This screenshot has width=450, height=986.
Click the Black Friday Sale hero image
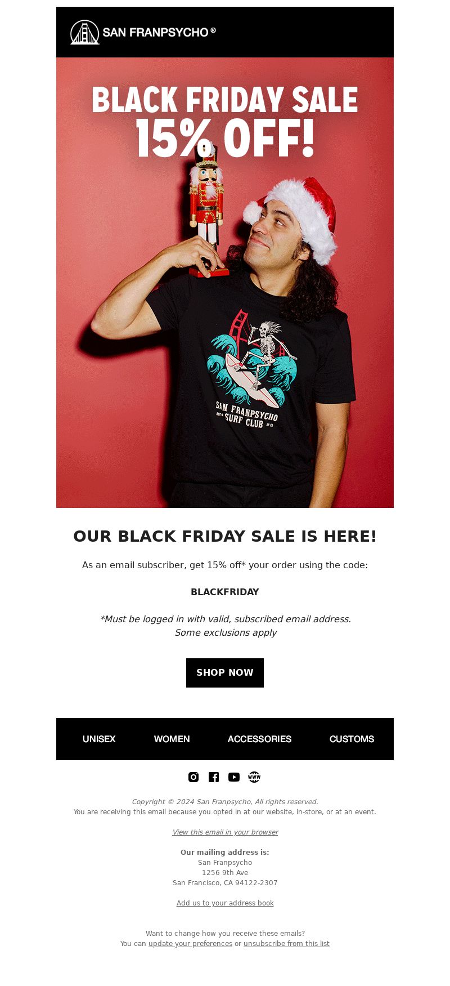pyautogui.click(x=225, y=283)
